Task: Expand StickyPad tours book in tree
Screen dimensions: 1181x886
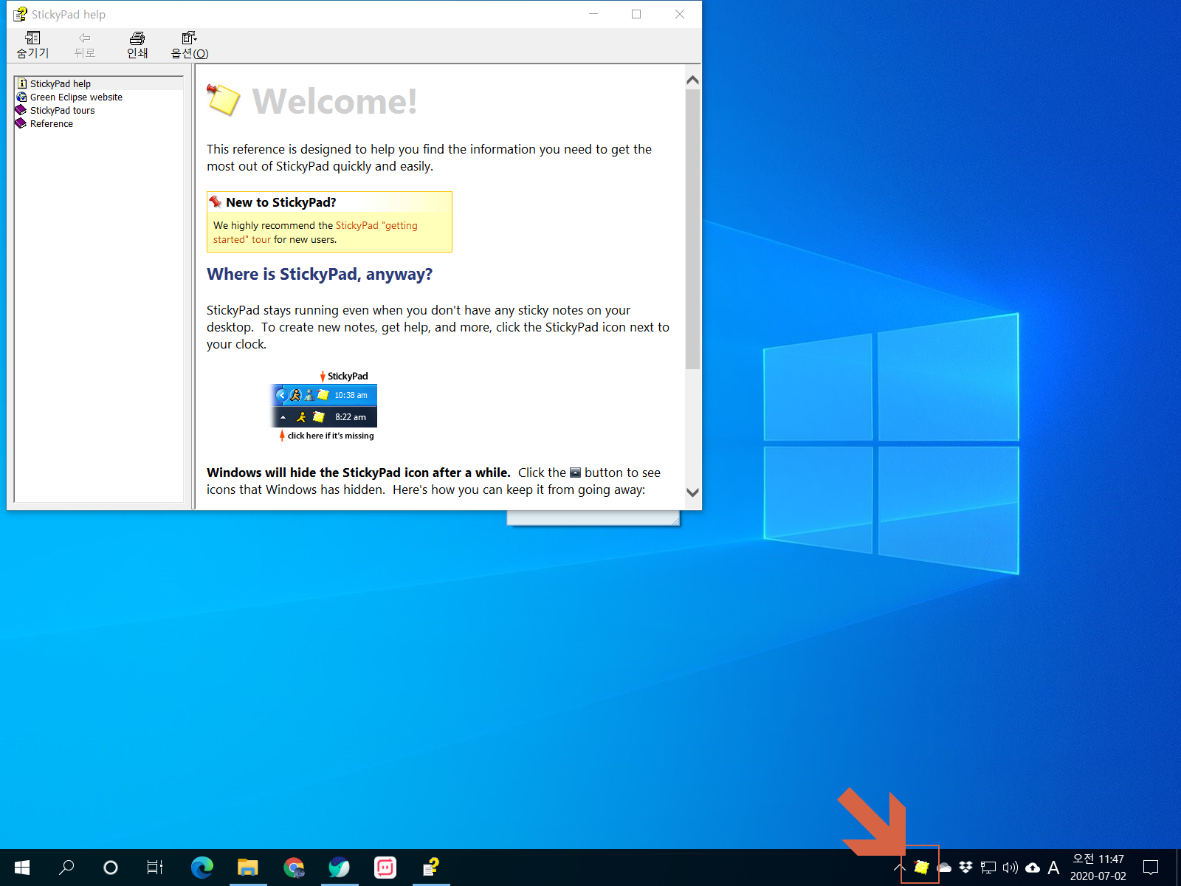Action: pyautogui.click(x=55, y=110)
